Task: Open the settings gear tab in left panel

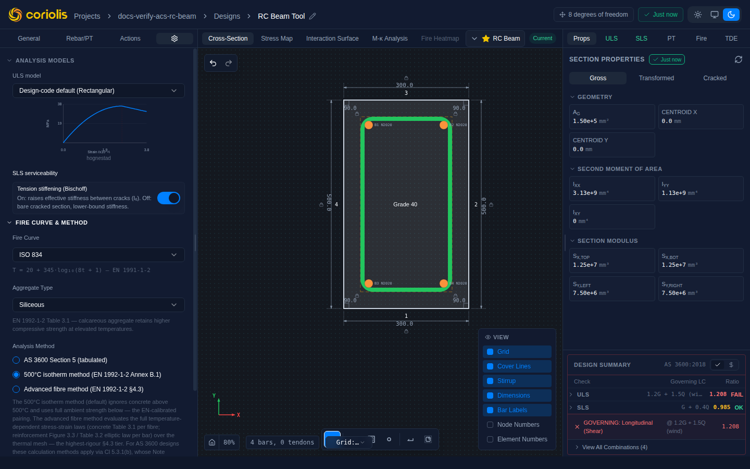Action: (x=174, y=39)
